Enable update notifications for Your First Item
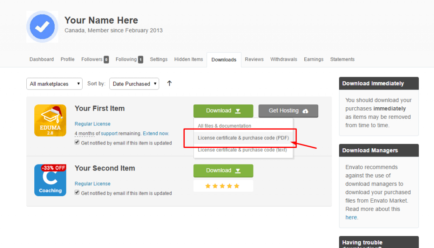Viewport: 434px width, 248px height. (77, 143)
